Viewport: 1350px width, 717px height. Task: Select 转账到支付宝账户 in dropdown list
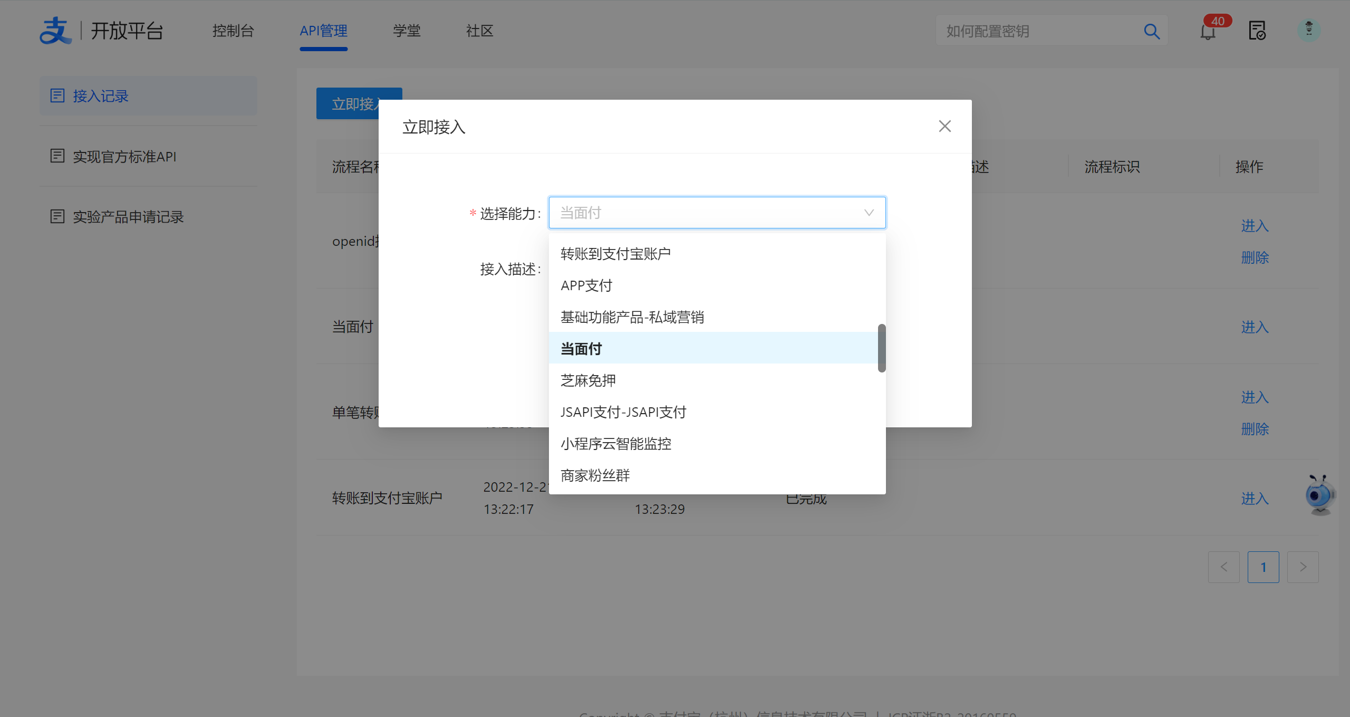click(717, 254)
